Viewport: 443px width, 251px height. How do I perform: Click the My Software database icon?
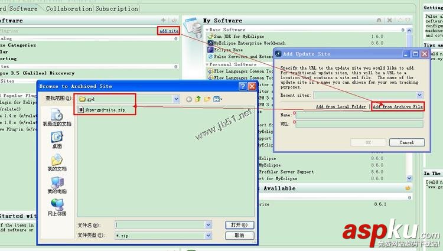[x=193, y=28]
